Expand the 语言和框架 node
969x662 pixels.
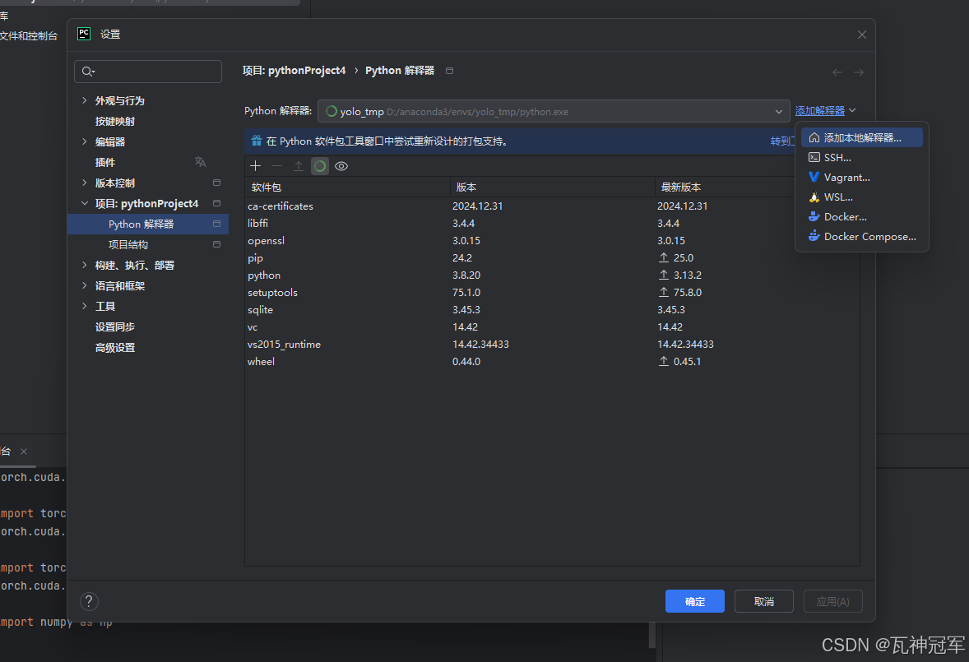click(85, 285)
